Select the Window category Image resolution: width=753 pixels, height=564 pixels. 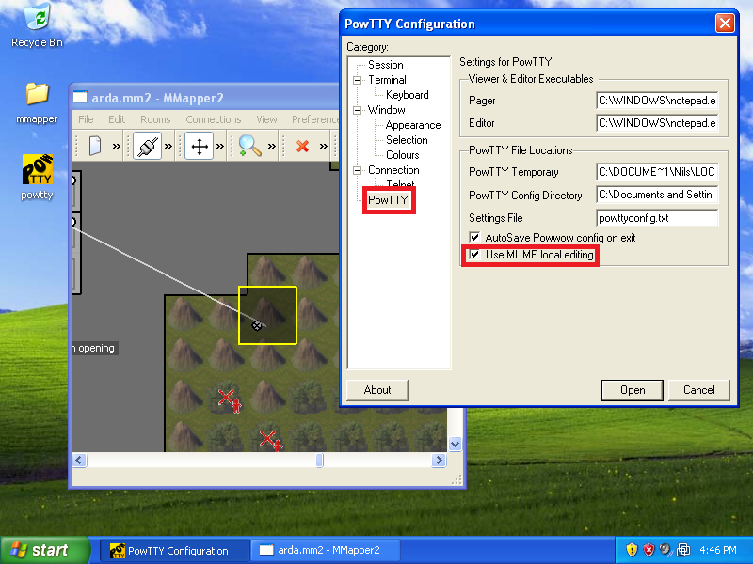(x=387, y=110)
